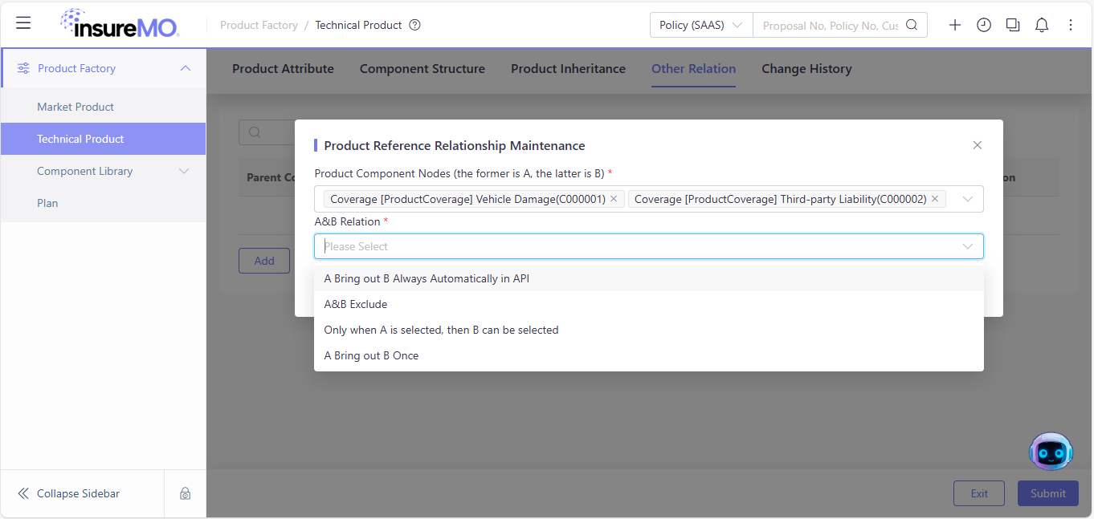Click the lock icon in sidebar footer
Image resolution: width=1094 pixels, height=519 pixels.
tap(186, 493)
